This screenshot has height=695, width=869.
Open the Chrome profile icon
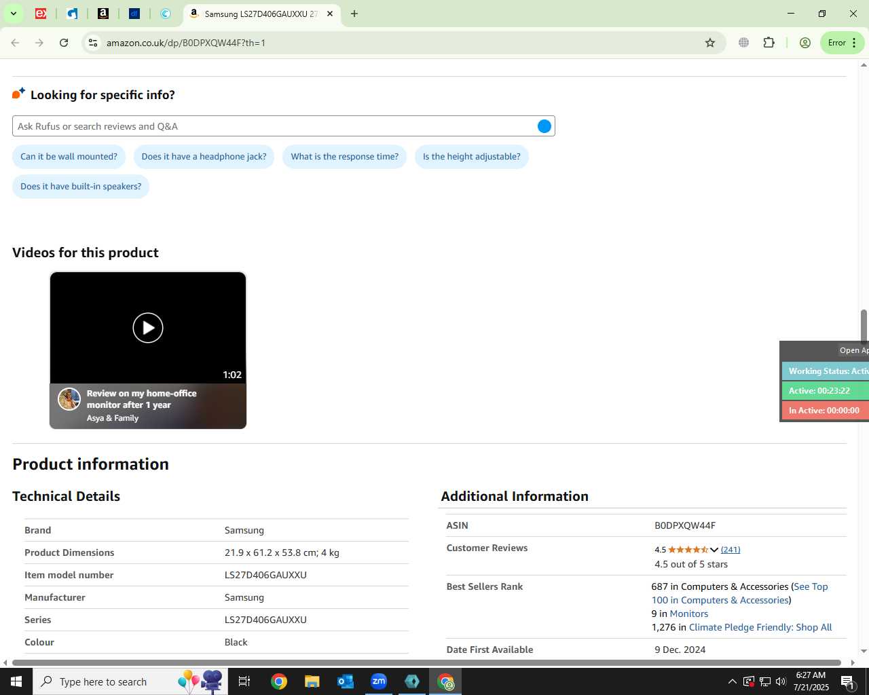pos(805,43)
